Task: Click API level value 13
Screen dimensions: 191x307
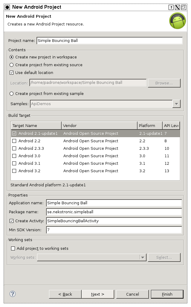Action: [x=167, y=171]
